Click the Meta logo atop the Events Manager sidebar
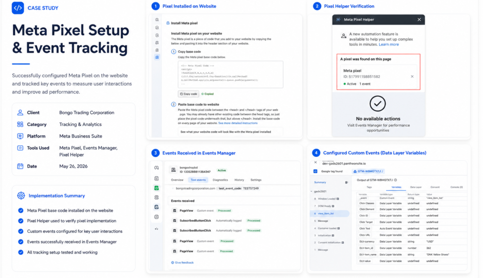483x278 pixels. 157,168
